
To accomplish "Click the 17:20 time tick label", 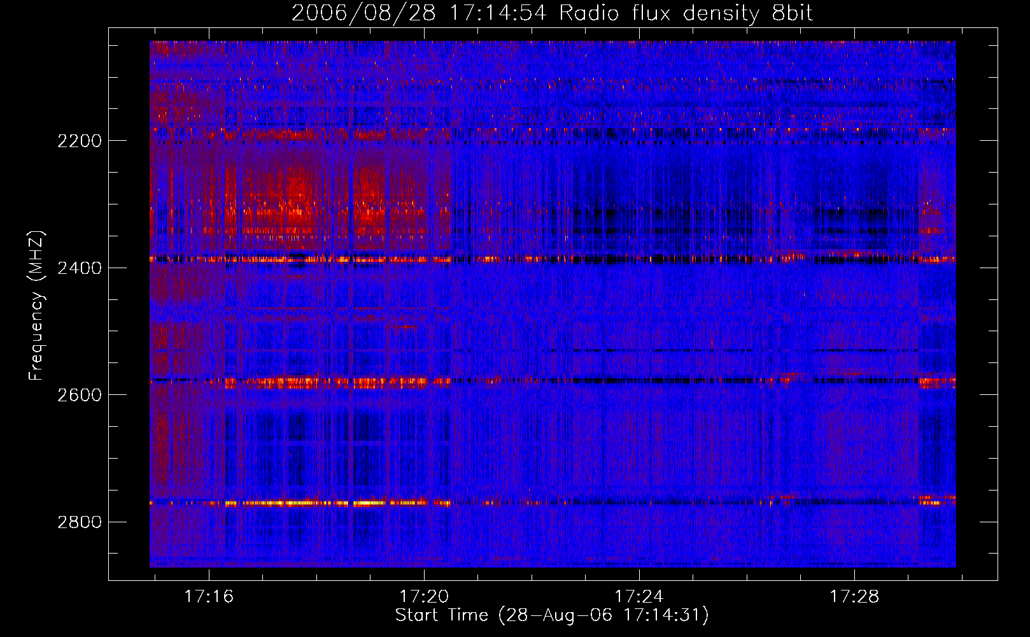I will click(x=424, y=597).
